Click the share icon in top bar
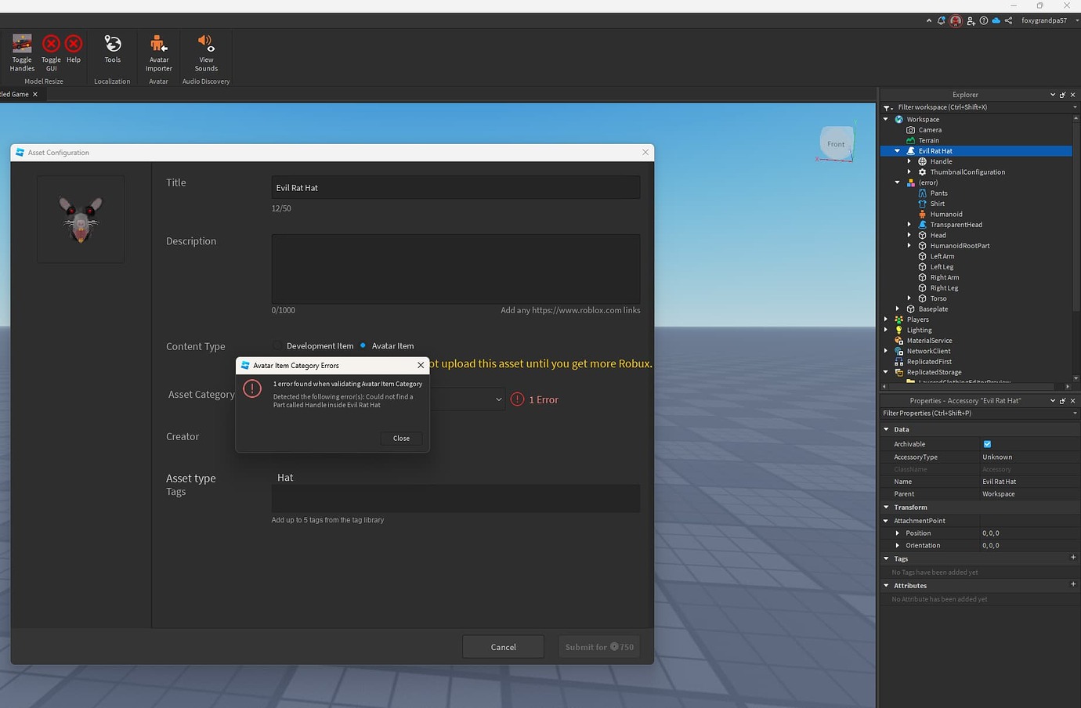1081x708 pixels. pos(1008,21)
